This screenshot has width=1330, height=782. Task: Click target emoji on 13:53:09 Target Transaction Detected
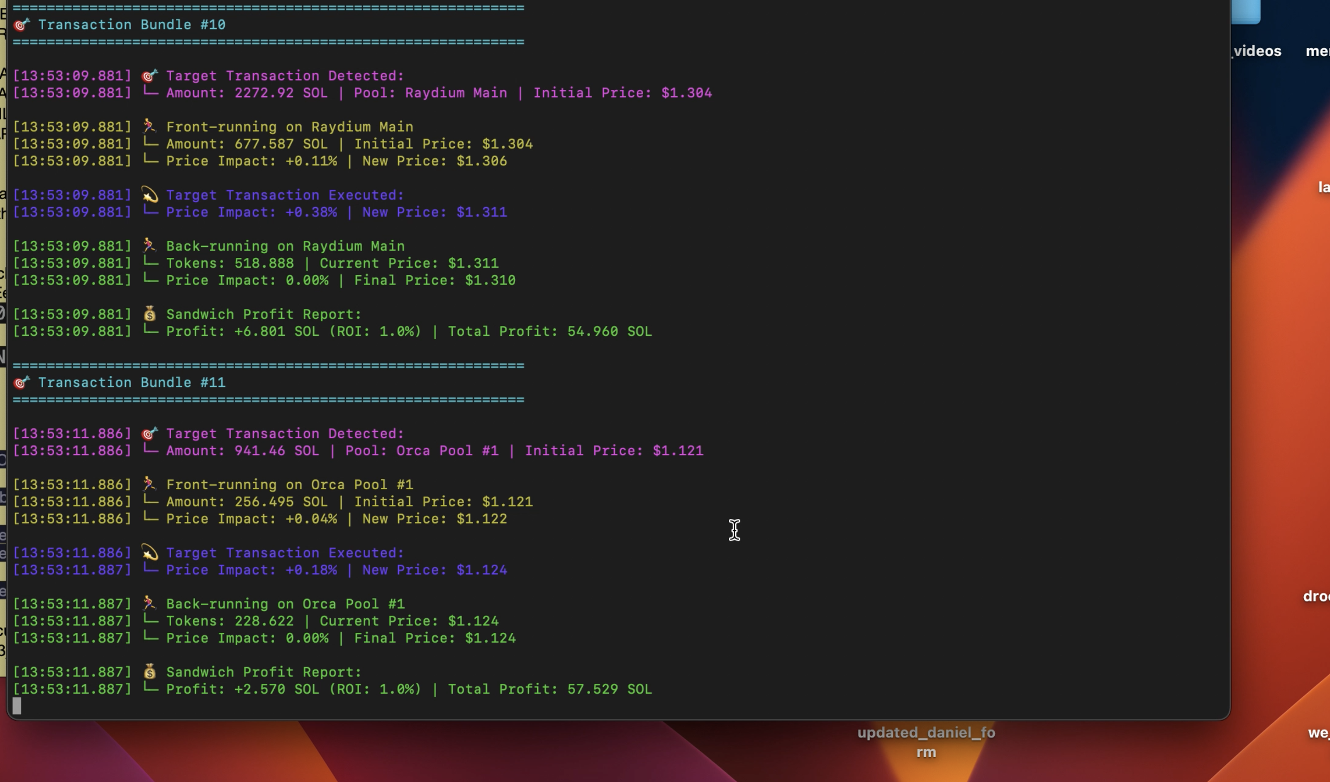tap(149, 76)
